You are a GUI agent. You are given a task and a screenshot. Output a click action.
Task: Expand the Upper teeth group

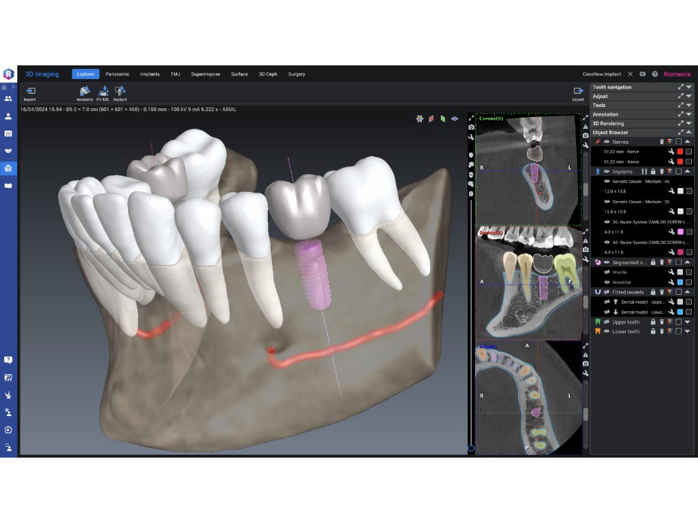688,321
